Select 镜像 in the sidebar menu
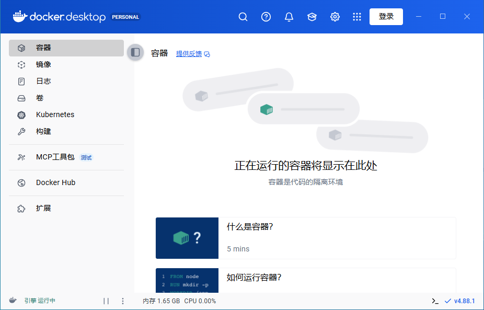Viewport: 484px width, 310px height. [x=66, y=64]
